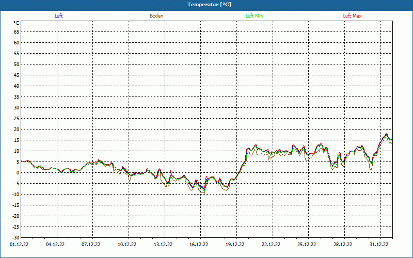Click the 31.12.22 date label
The height and width of the screenshot is (258, 413).
click(379, 244)
